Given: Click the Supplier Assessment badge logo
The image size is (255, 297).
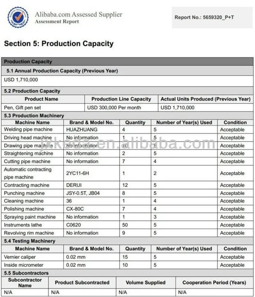Looking at the screenshot, I should pos(18,17).
